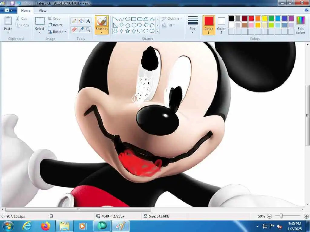Select the Pencil tool
The width and height of the screenshot is (310, 232).
click(74, 21)
